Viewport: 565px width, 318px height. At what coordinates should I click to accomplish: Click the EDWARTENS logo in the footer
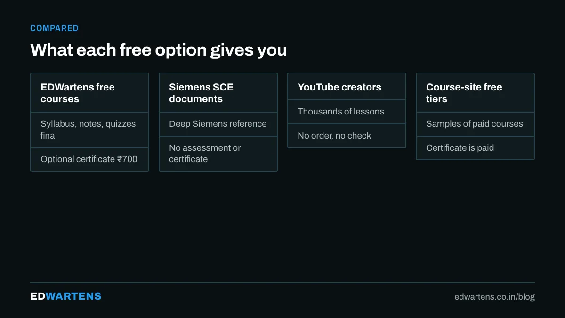pyautogui.click(x=66, y=296)
